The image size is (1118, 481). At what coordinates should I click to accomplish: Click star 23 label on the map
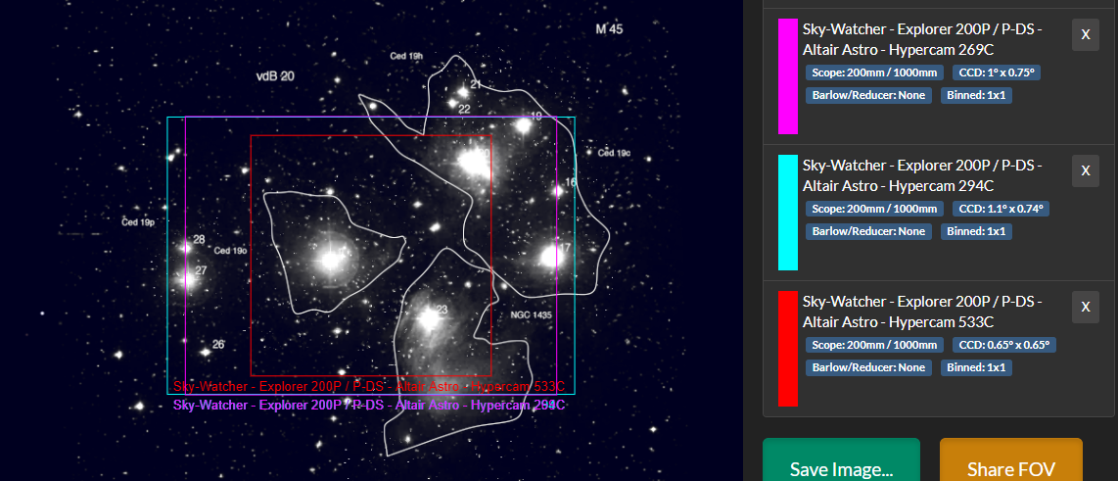(442, 309)
